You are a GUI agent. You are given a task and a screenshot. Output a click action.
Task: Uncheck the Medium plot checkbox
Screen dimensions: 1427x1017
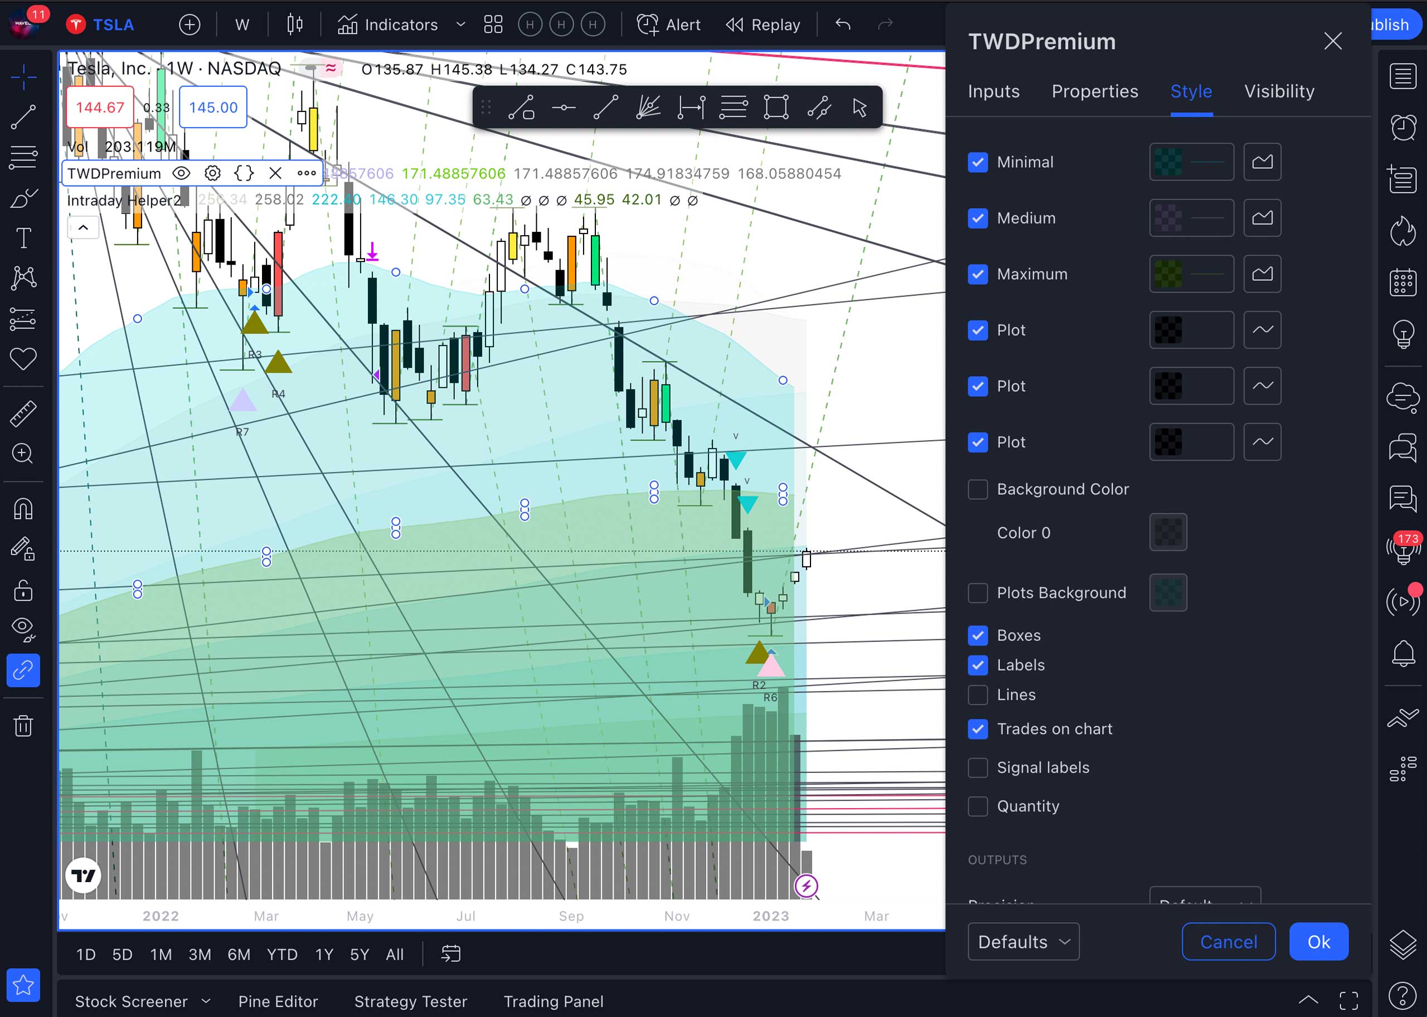point(978,218)
